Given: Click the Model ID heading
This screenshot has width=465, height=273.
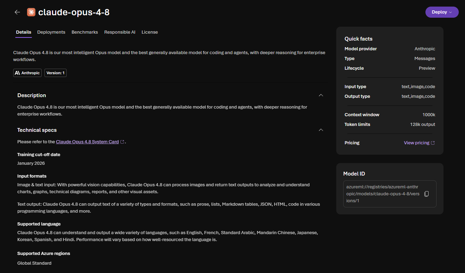Looking at the screenshot, I should [354, 174].
